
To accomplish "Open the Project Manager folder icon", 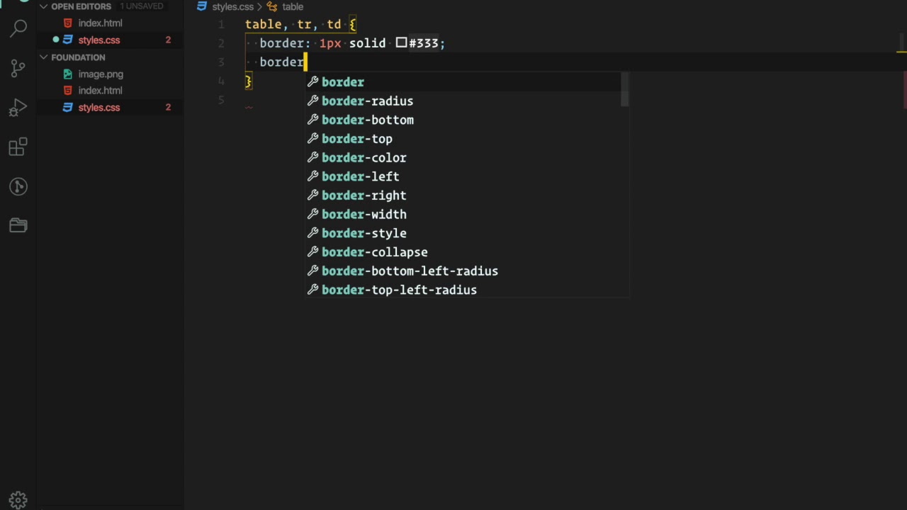I will tap(18, 225).
